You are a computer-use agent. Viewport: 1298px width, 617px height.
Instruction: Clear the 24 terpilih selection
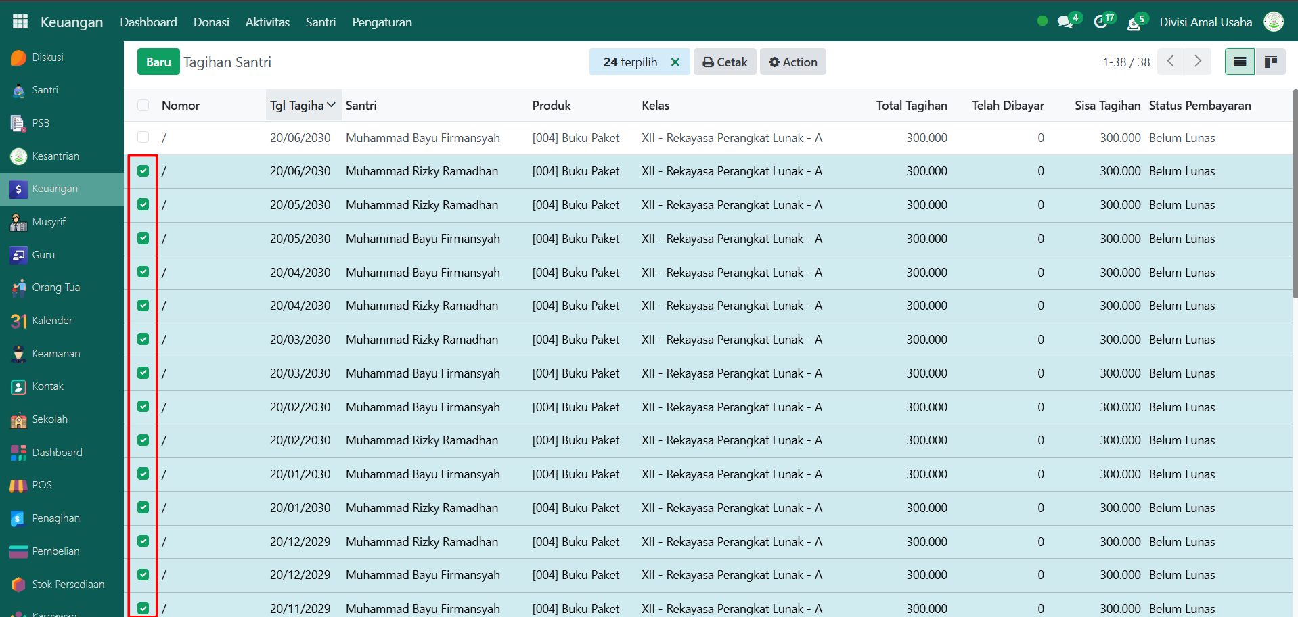pyautogui.click(x=675, y=62)
